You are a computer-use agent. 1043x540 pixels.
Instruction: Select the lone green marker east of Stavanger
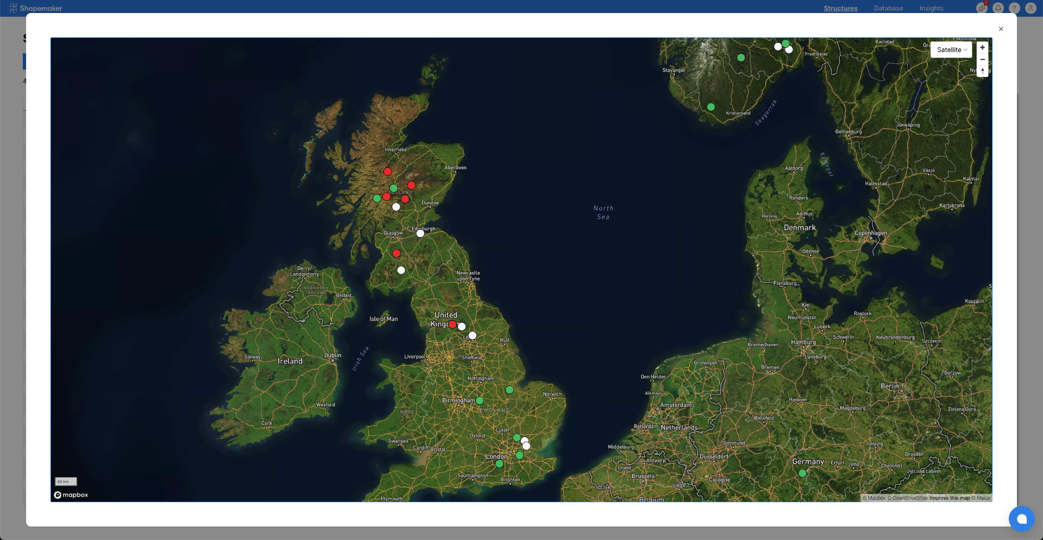click(741, 58)
